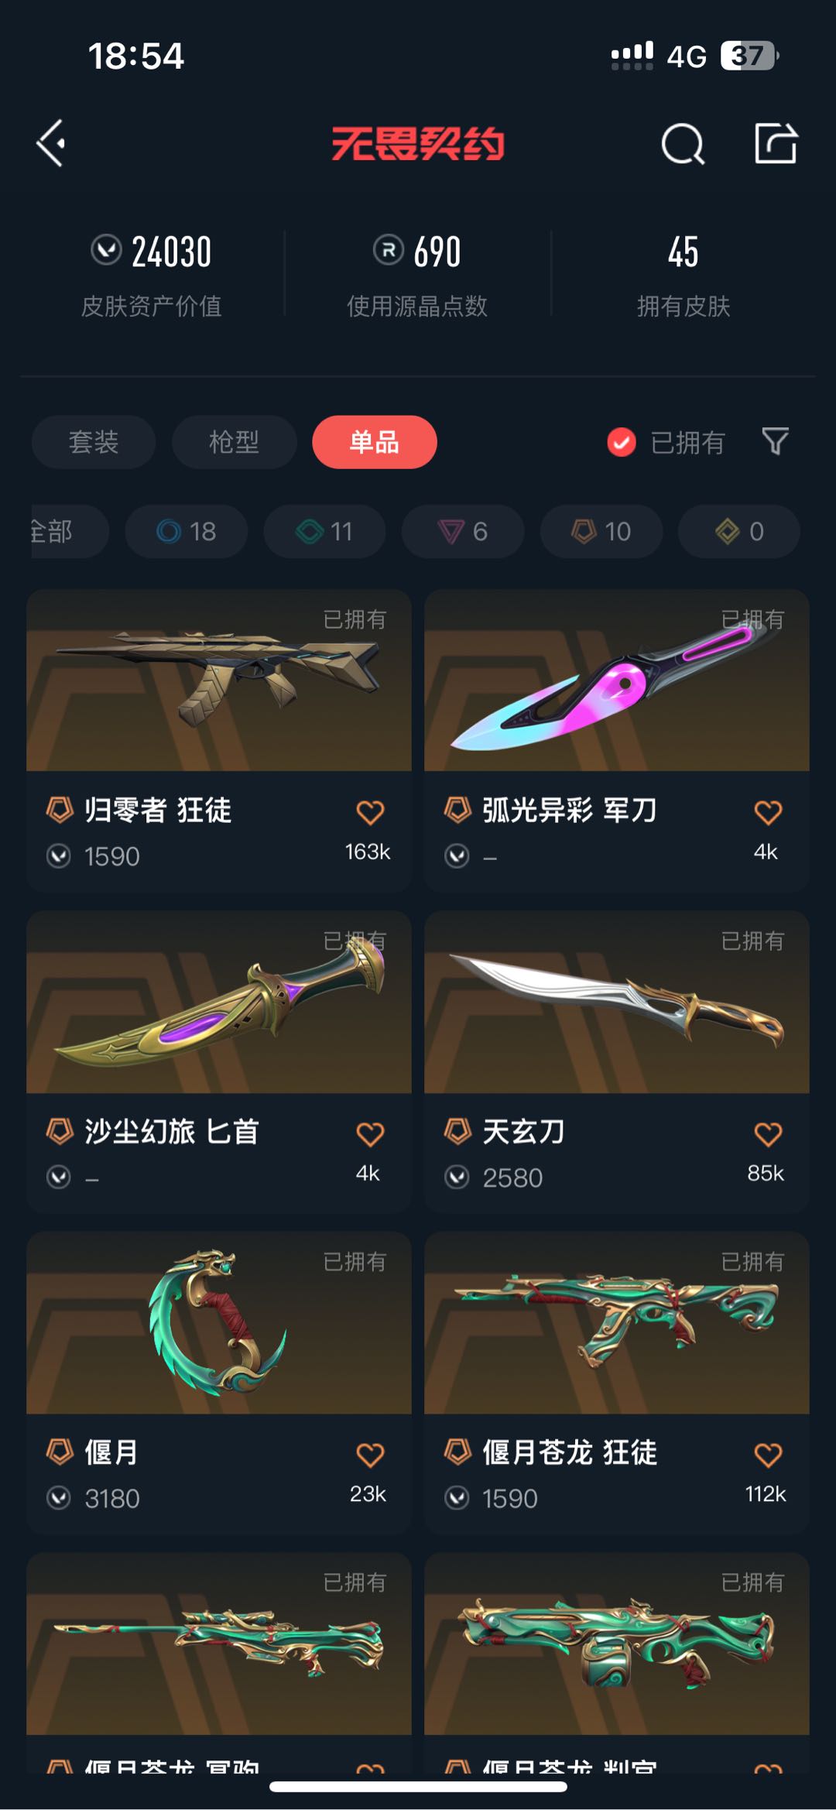The image size is (836, 1810).
Task: Toggle the 已拥有 owned checkbox
Action: coord(622,442)
